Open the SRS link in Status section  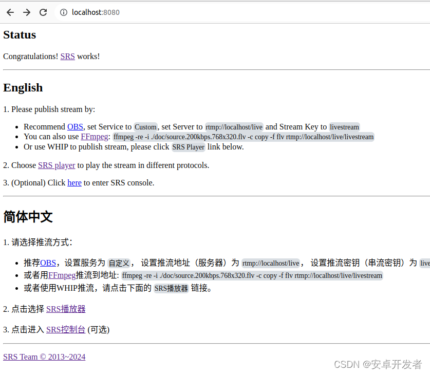(x=67, y=57)
